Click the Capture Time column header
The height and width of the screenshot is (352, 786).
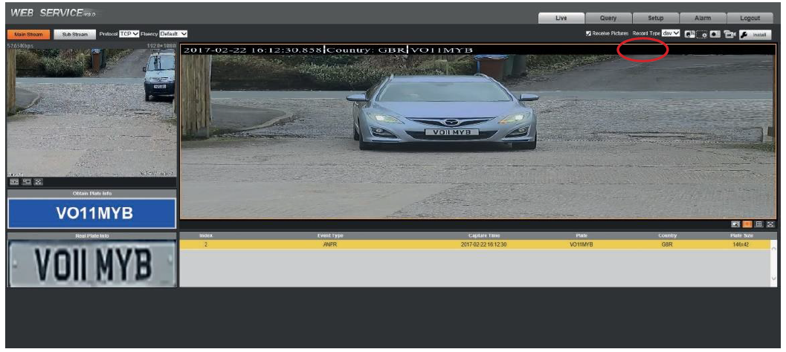pos(484,235)
